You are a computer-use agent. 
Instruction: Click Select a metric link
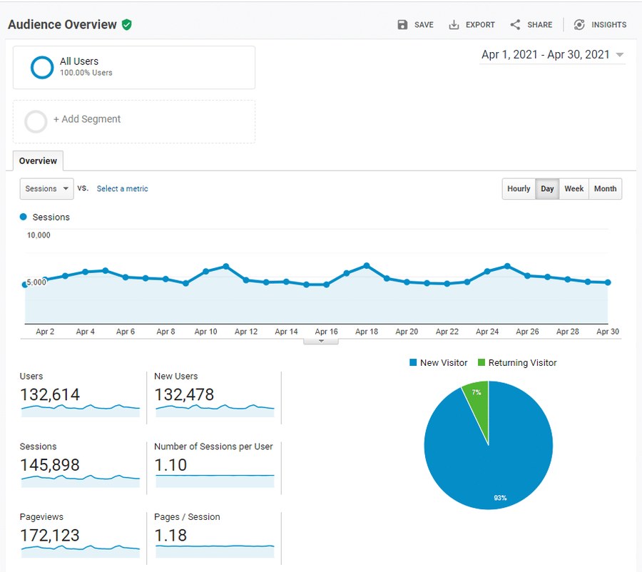click(122, 189)
